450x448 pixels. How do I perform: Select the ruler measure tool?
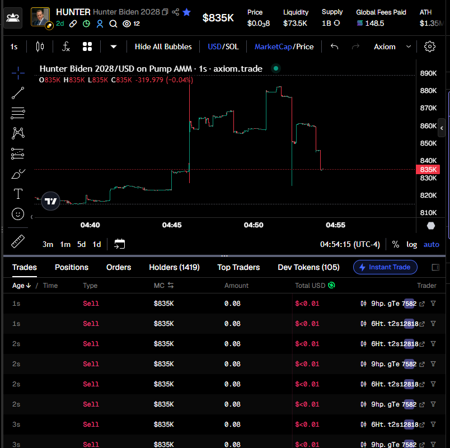pos(18,241)
